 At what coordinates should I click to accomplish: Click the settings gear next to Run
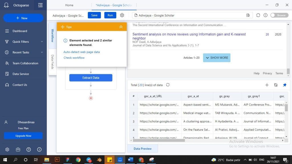[122, 15]
